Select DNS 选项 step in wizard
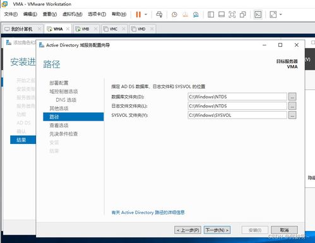Image resolution: width=315 pixels, height=243 pixels. click(66, 100)
